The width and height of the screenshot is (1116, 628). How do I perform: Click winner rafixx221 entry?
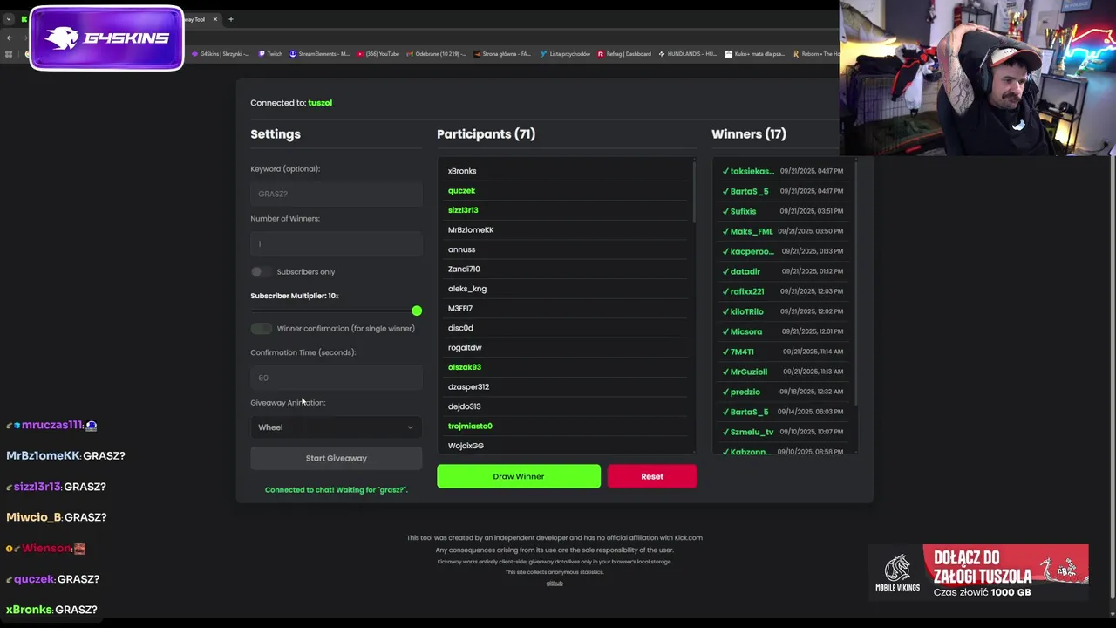[x=782, y=291]
